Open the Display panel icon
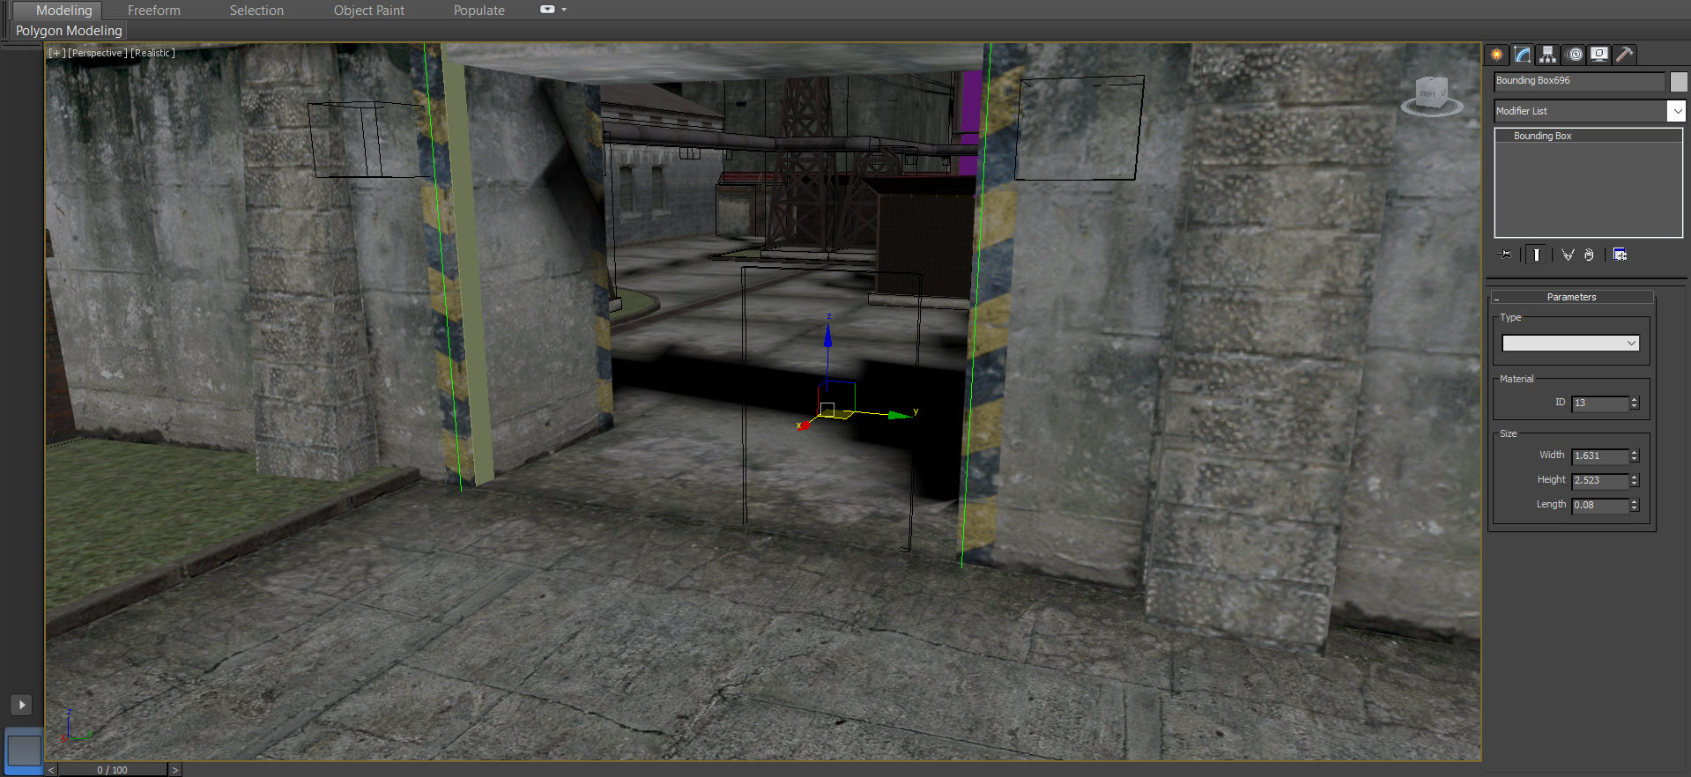This screenshot has width=1691, height=777. click(x=1598, y=55)
